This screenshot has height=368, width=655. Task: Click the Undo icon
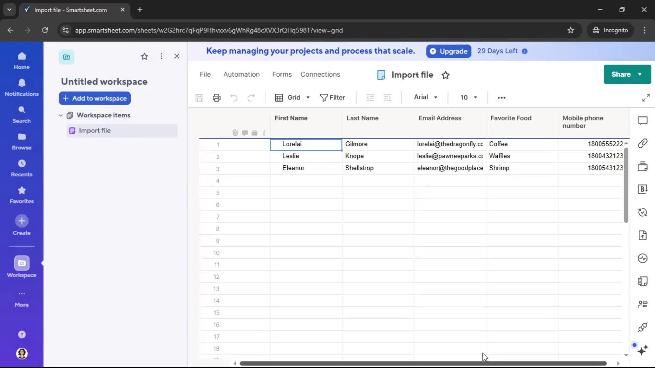pyautogui.click(x=234, y=97)
